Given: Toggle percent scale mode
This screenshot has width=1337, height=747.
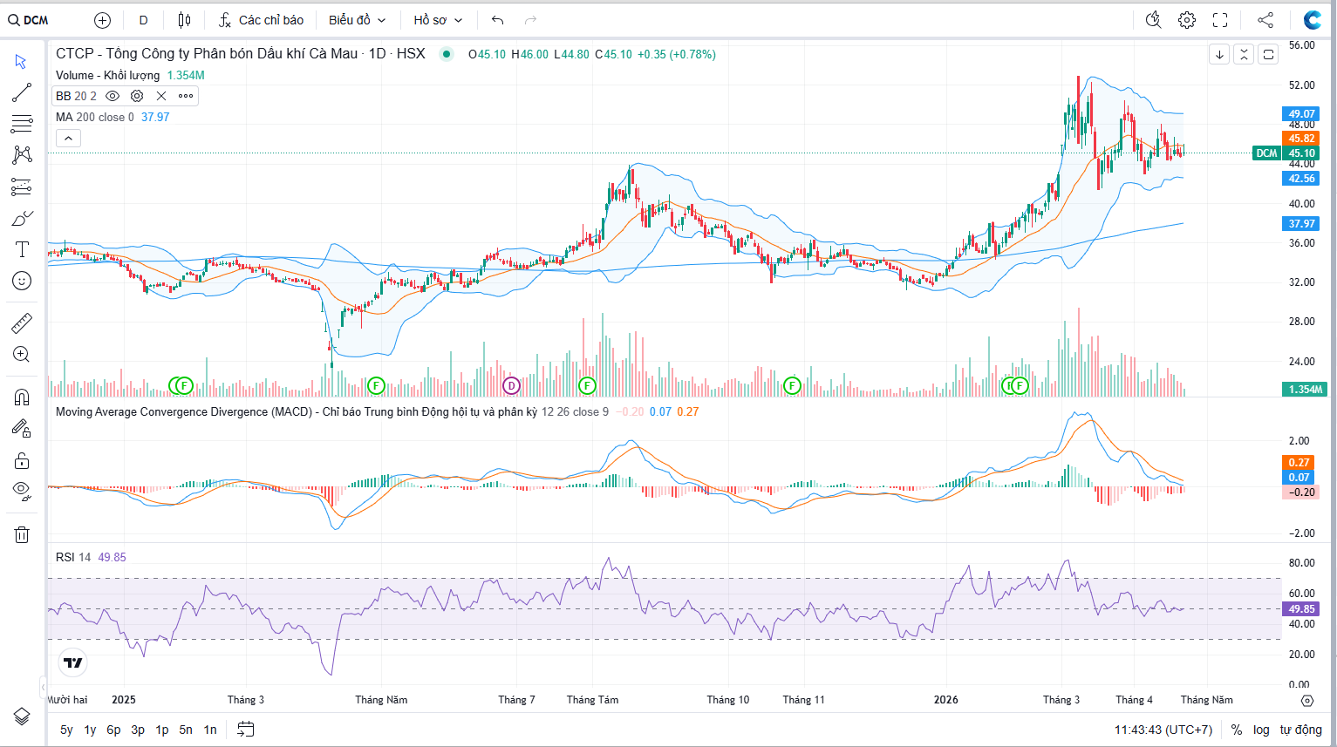Looking at the screenshot, I should [1237, 730].
